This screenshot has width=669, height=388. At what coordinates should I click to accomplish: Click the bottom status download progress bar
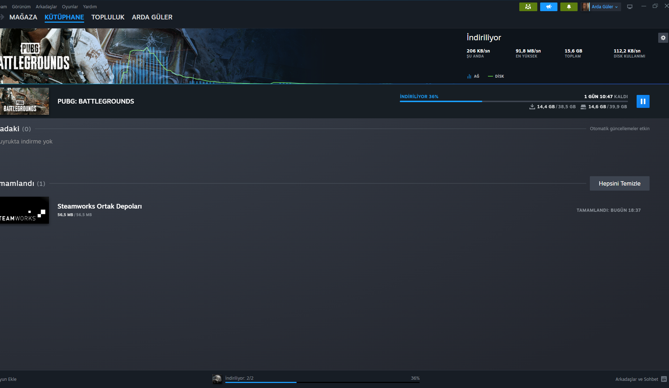point(322,382)
